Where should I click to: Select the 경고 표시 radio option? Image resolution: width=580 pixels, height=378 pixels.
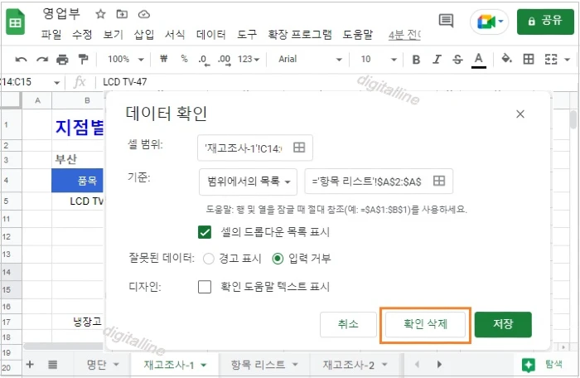tap(209, 259)
